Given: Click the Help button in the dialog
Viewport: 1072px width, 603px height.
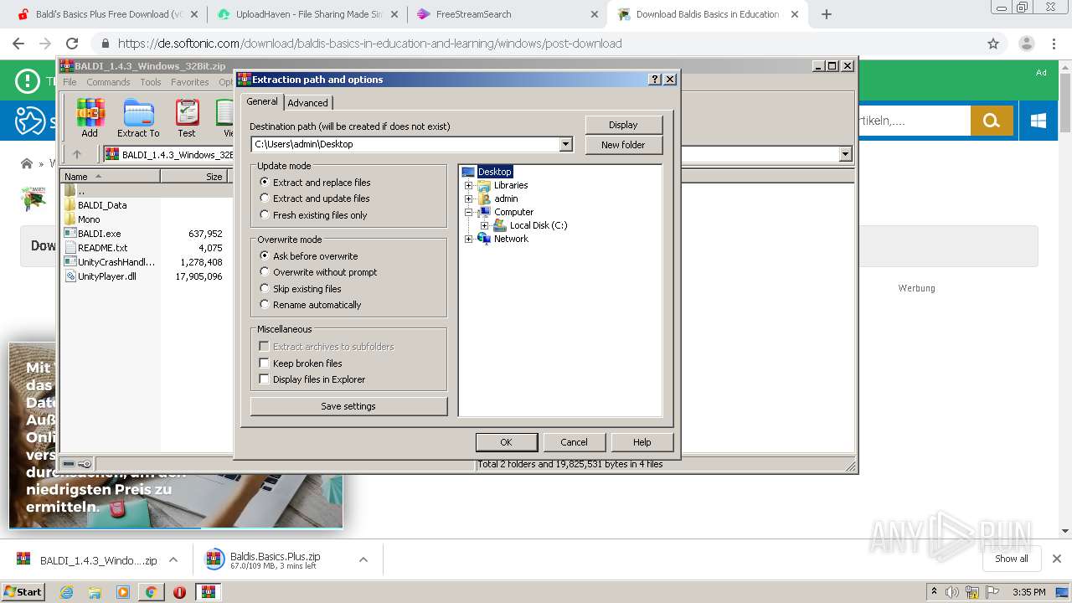Looking at the screenshot, I should (x=642, y=442).
